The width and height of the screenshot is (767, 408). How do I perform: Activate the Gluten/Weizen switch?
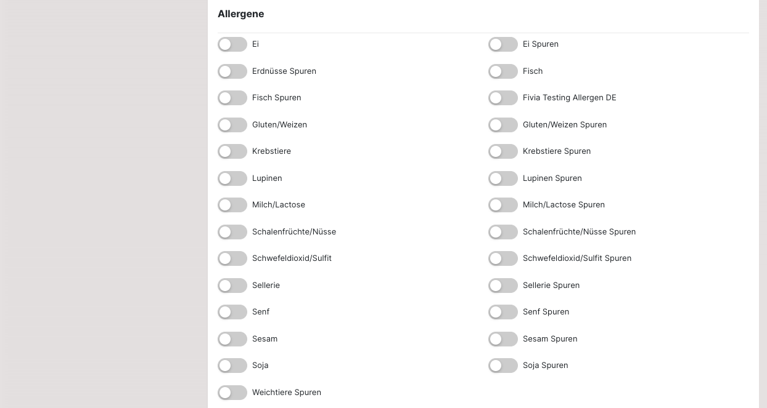tap(232, 125)
